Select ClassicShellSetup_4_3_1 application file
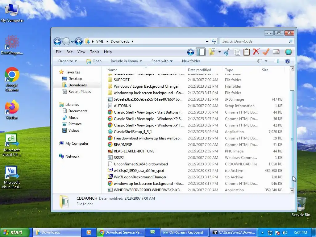The height and width of the screenshot is (237, 316). click(133, 132)
